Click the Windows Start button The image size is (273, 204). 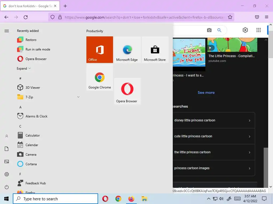coord(6,199)
